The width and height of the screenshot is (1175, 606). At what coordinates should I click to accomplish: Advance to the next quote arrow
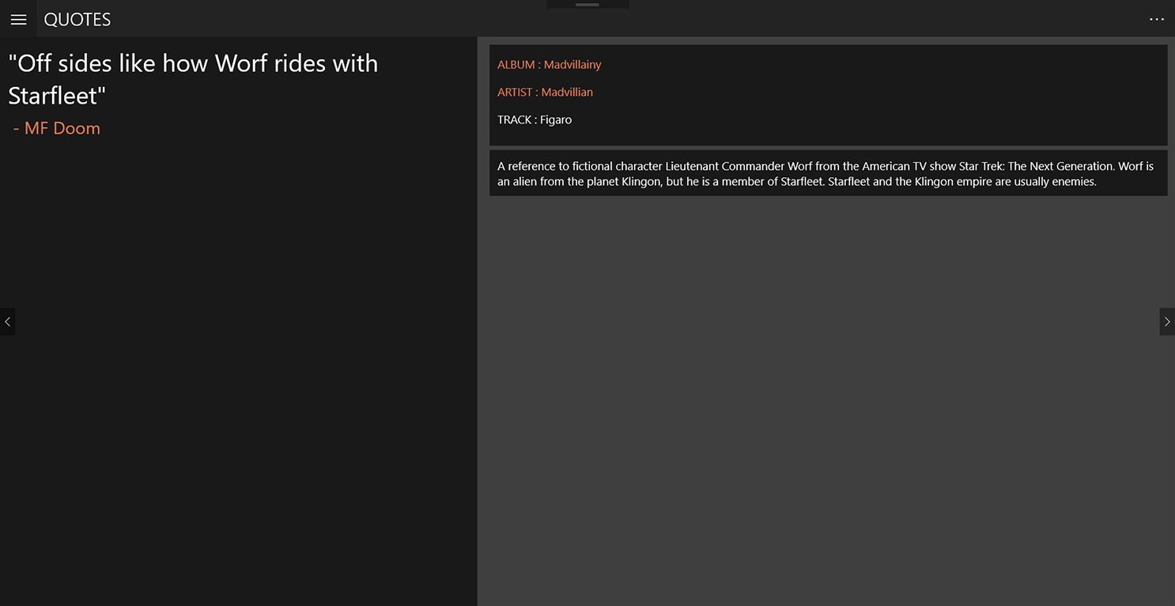(1167, 322)
